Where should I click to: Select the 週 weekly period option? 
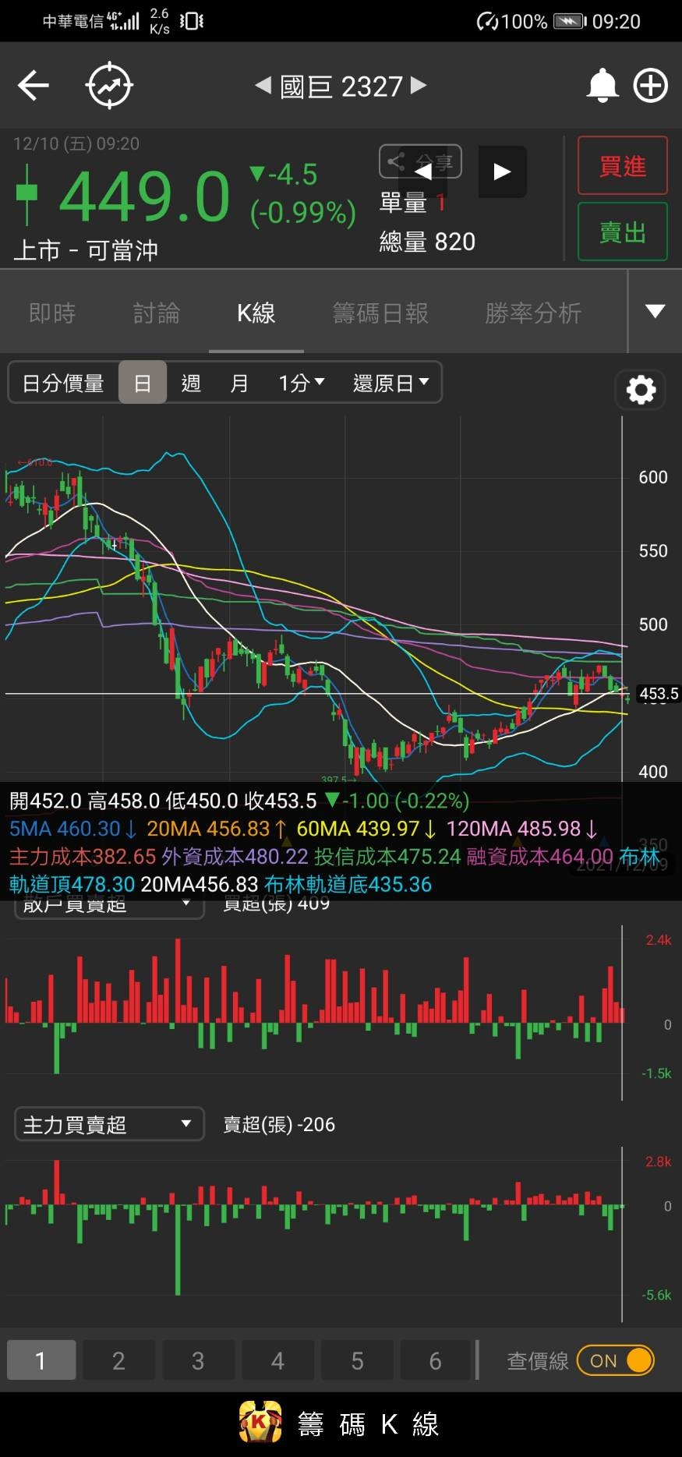pos(191,383)
